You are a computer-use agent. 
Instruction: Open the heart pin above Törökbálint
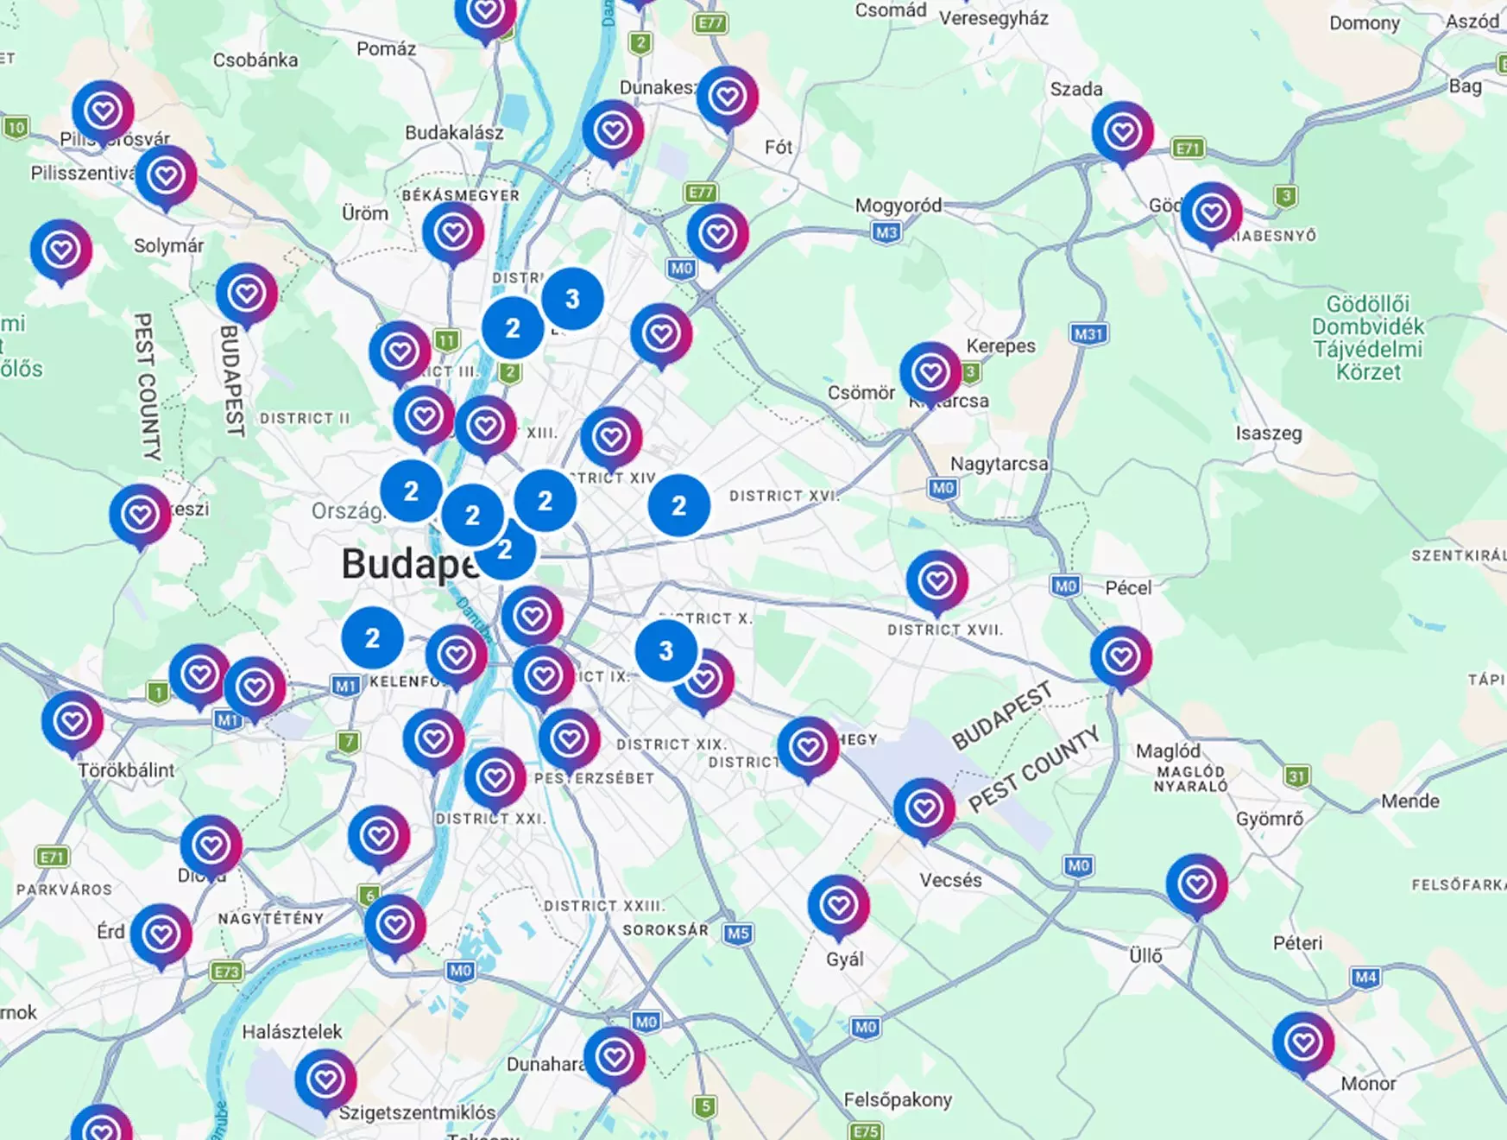73,723
